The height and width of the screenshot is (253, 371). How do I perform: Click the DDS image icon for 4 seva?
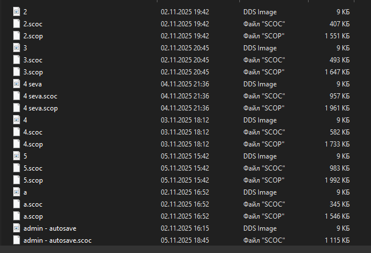(x=16, y=84)
